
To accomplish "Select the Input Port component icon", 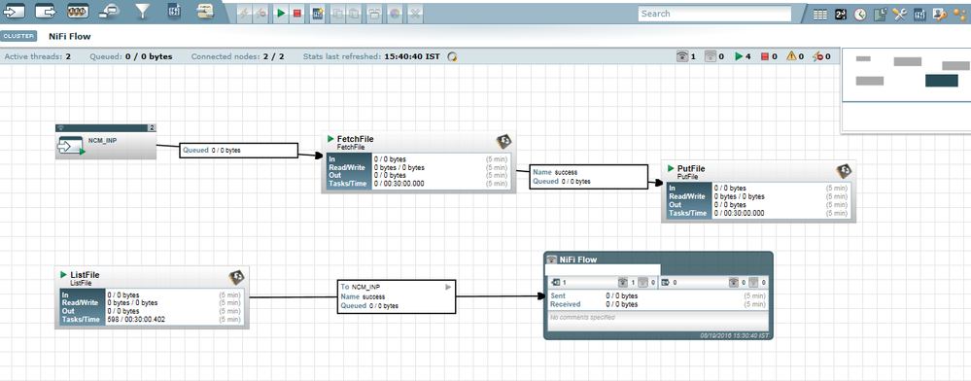I will coord(14,11).
